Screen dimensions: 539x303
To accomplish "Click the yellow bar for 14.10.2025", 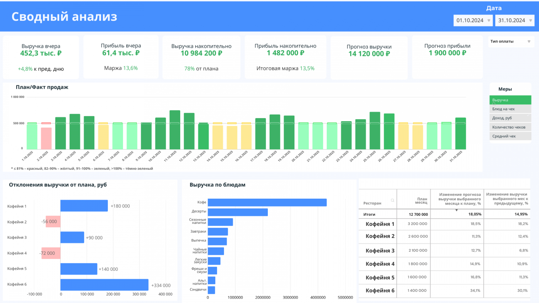I will (218, 136).
